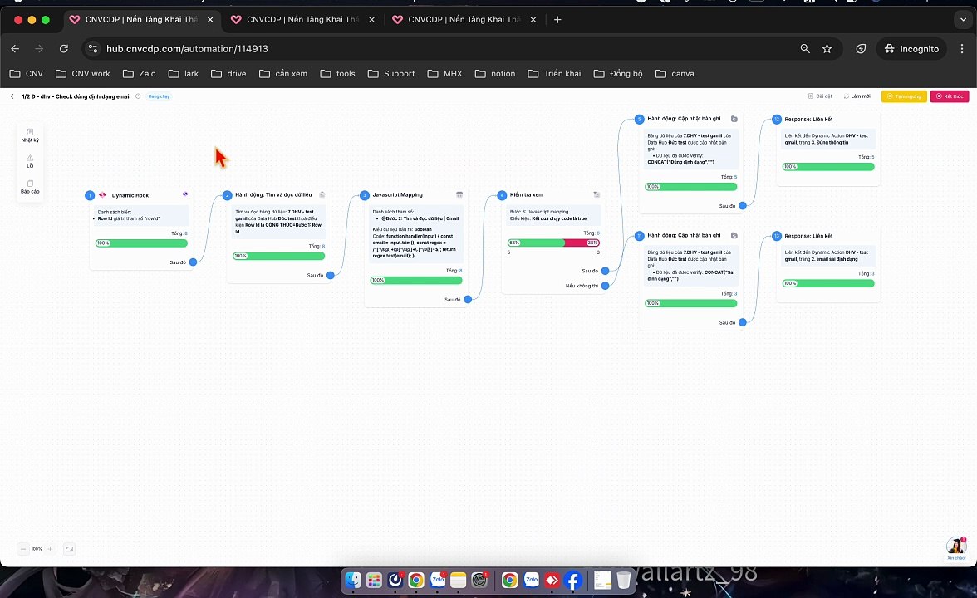The image size is (977, 598).
Task: Go back with the workflow back arrow
Action: click(12, 96)
